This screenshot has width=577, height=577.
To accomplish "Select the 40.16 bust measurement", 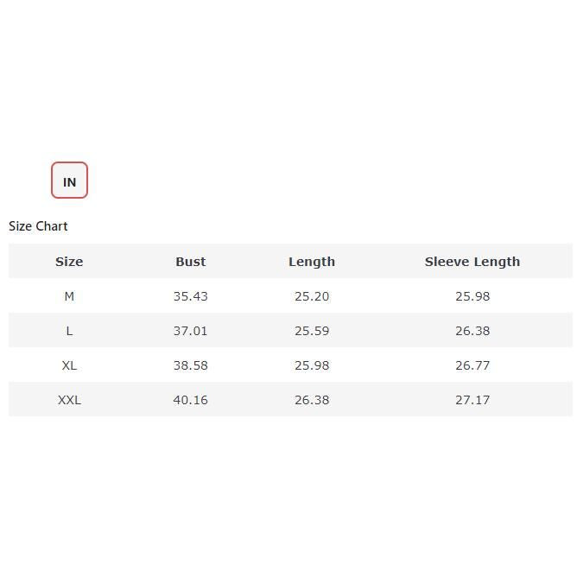I will tap(190, 400).
